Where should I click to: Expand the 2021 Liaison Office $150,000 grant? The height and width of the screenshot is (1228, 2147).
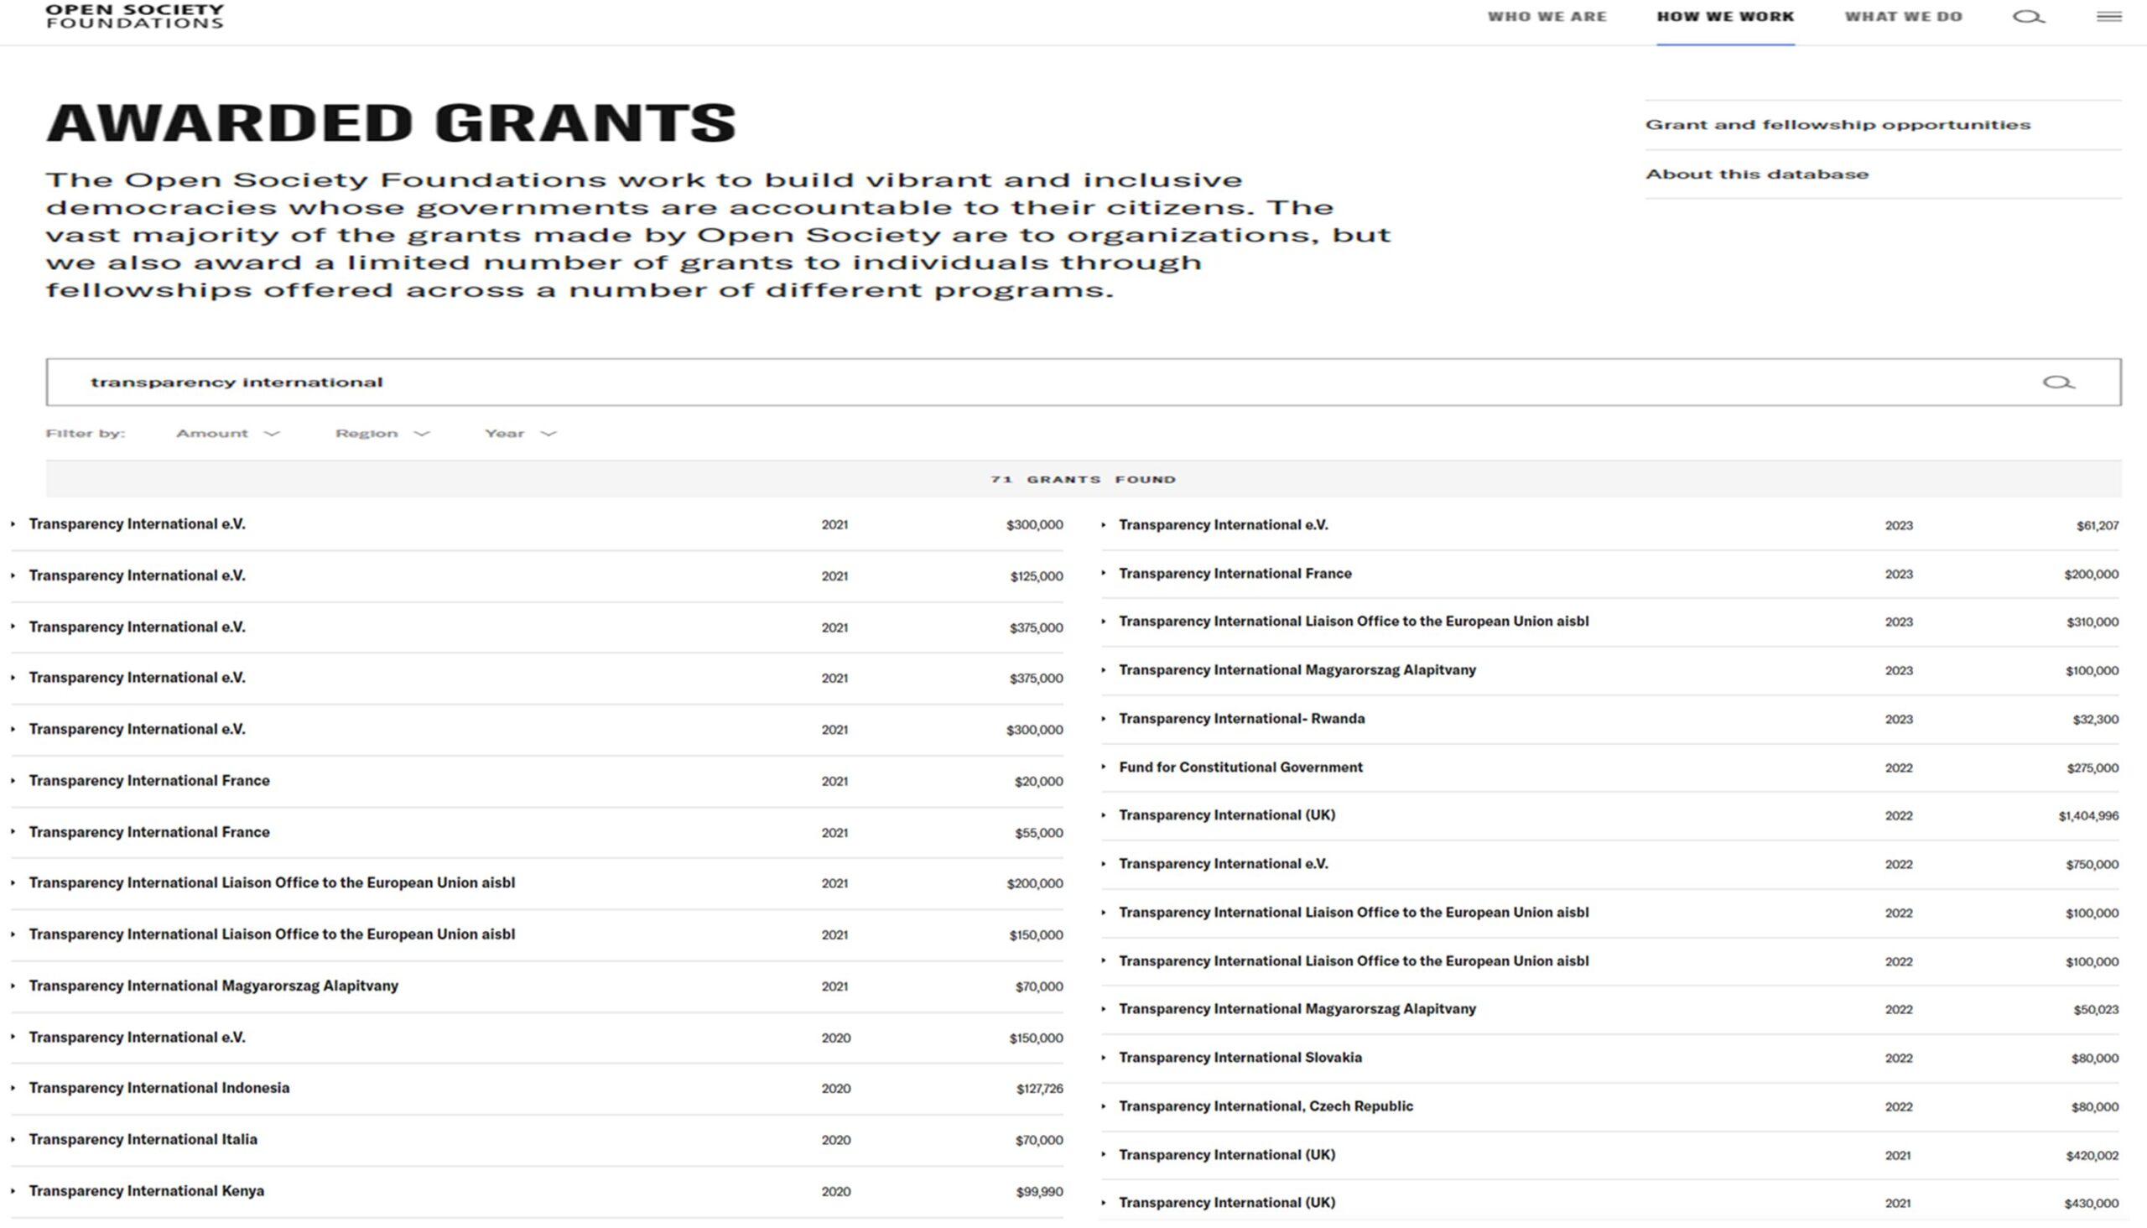[x=538, y=934]
